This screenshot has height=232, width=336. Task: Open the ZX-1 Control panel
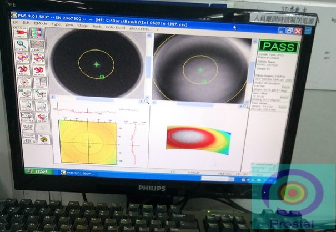pos(27,117)
